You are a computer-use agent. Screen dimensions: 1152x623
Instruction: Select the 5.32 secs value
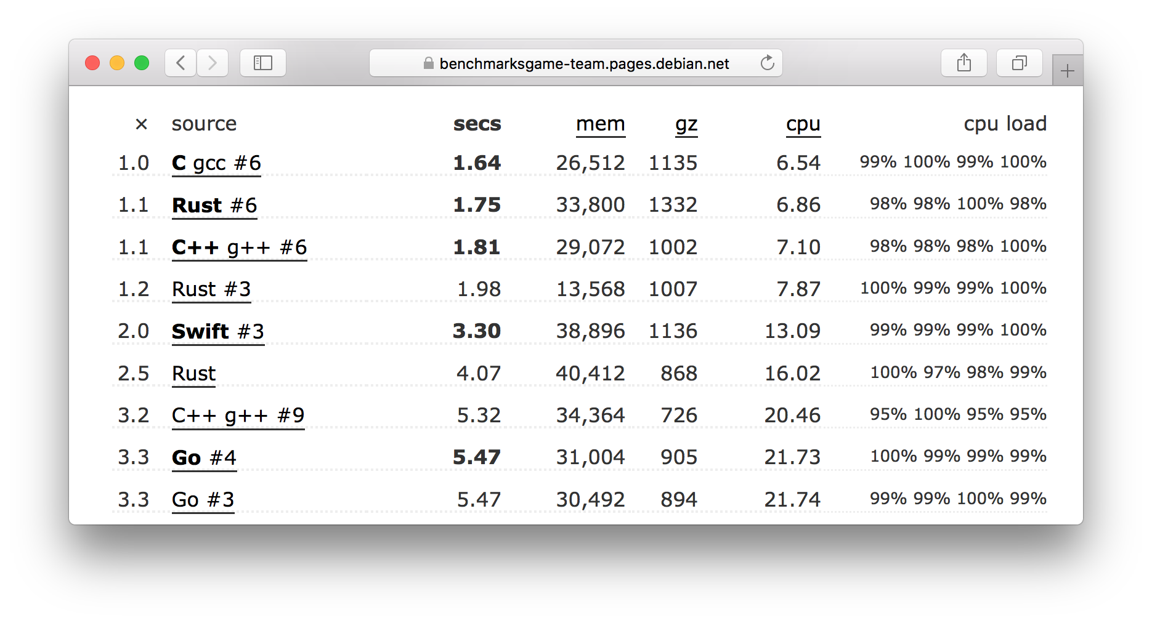479,416
